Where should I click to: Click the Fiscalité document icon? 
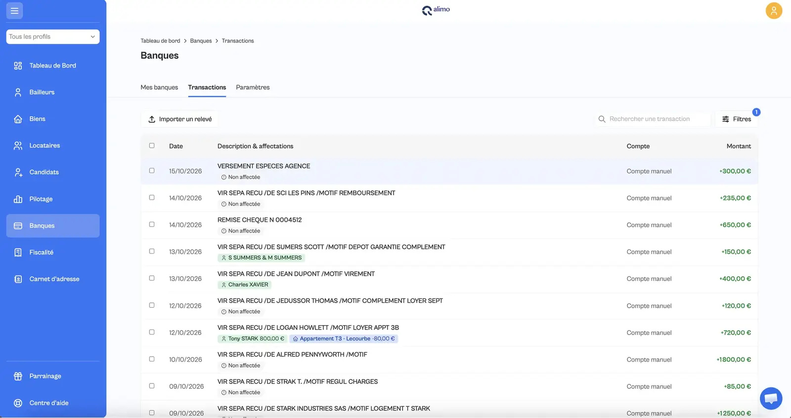(18, 252)
